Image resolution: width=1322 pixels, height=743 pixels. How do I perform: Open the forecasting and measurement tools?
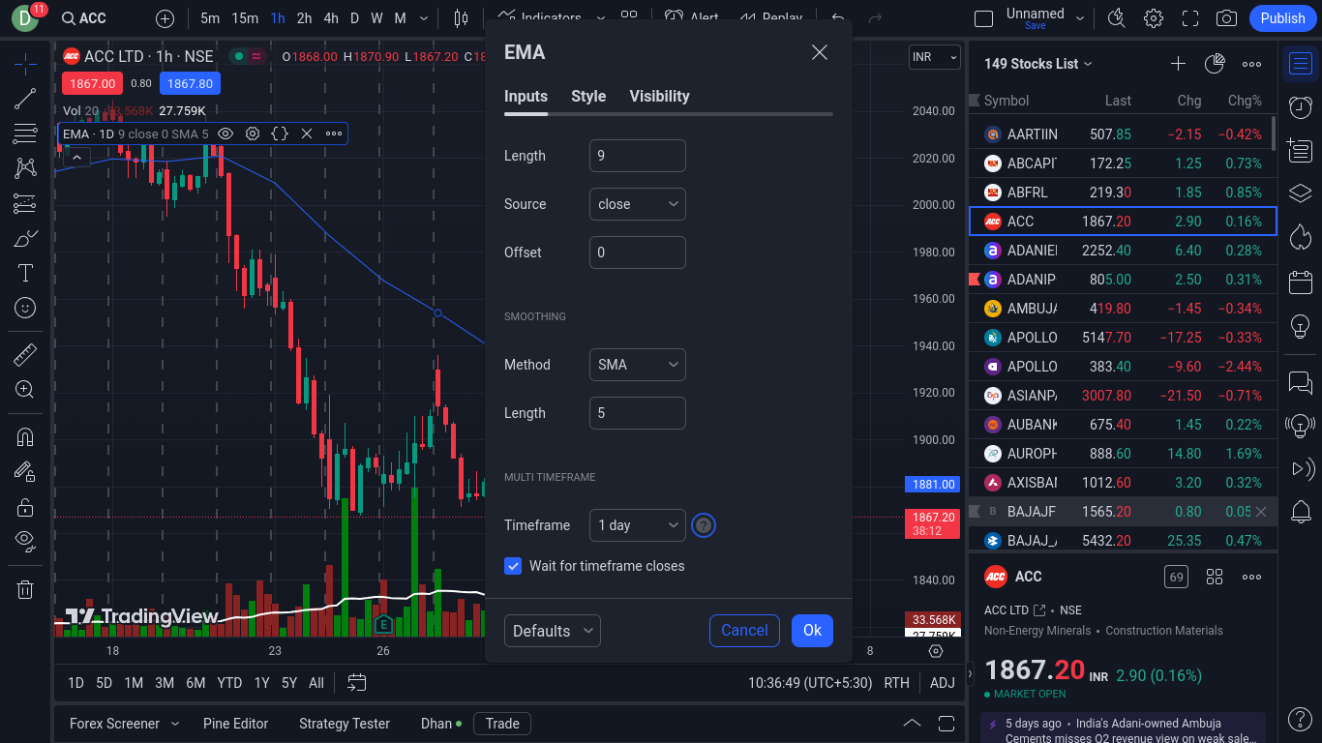click(x=25, y=203)
